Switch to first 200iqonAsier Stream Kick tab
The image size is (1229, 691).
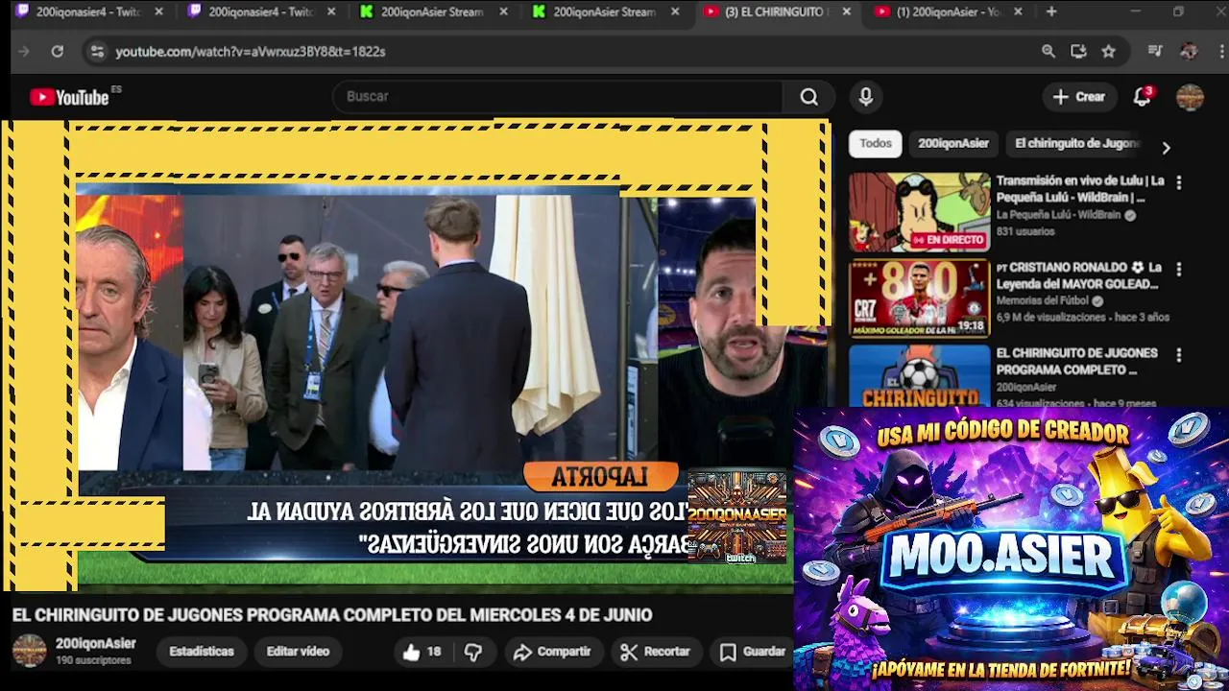tap(434, 12)
